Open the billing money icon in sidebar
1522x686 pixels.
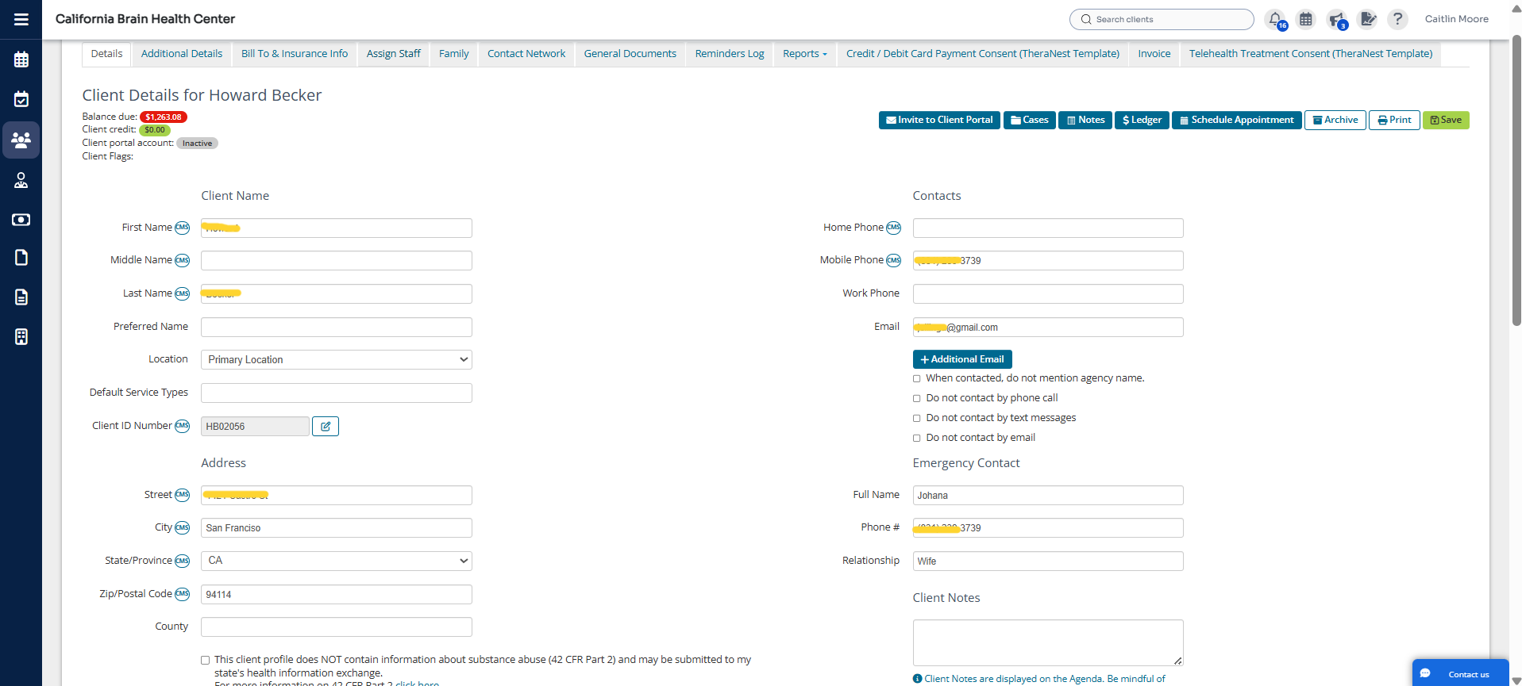(x=21, y=220)
